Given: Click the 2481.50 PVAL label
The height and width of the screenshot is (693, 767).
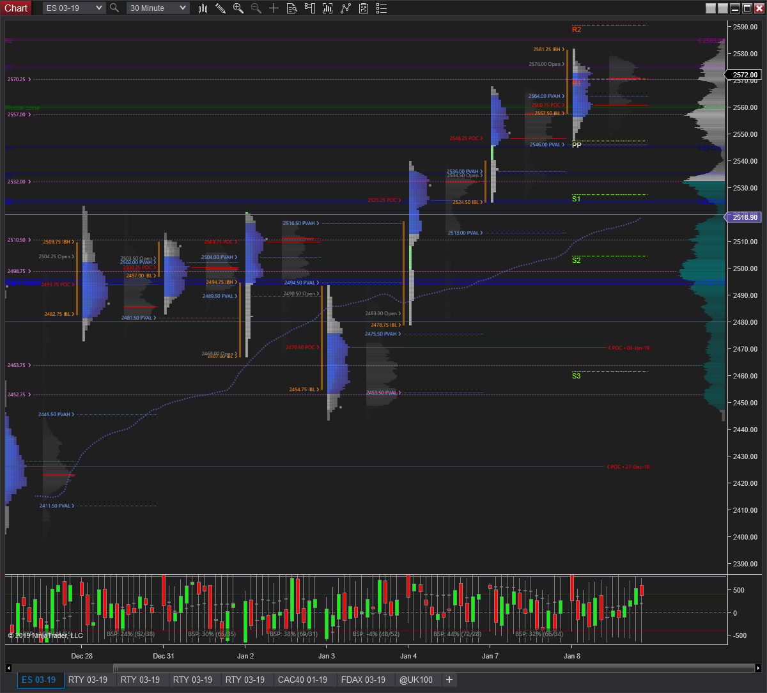Looking at the screenshot, I should click(x=139, y=318).
